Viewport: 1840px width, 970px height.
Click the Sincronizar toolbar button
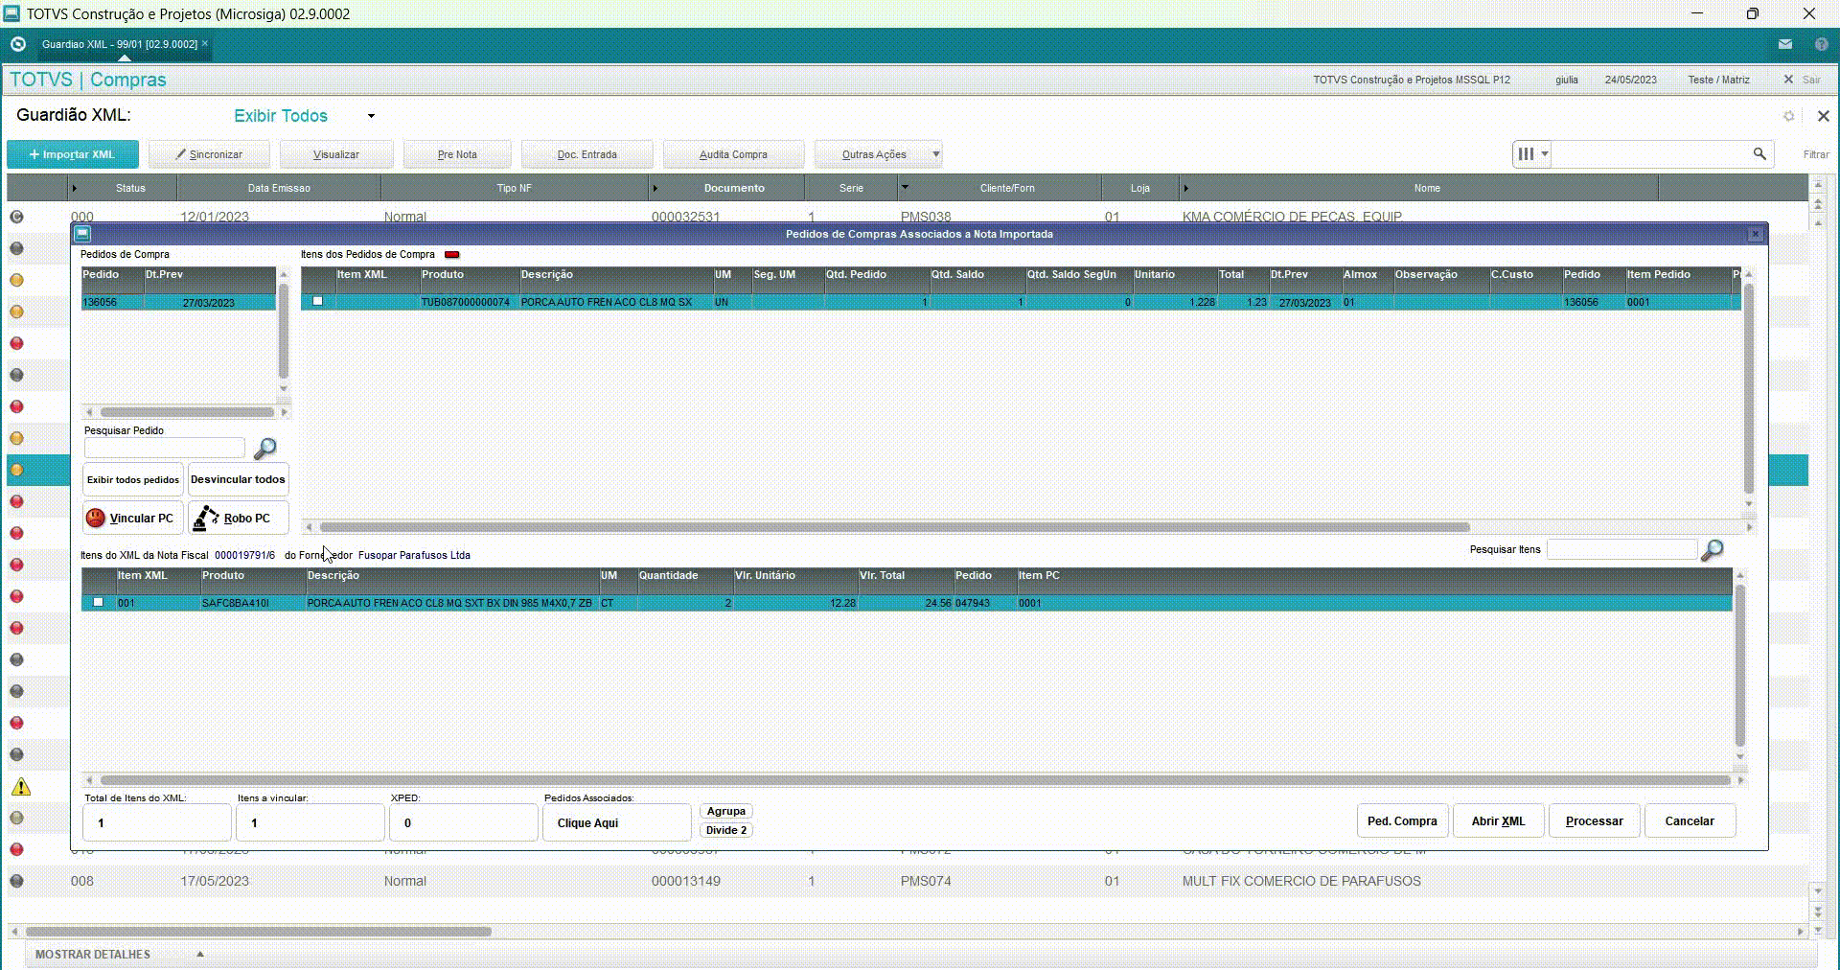(x=209, y=154)
